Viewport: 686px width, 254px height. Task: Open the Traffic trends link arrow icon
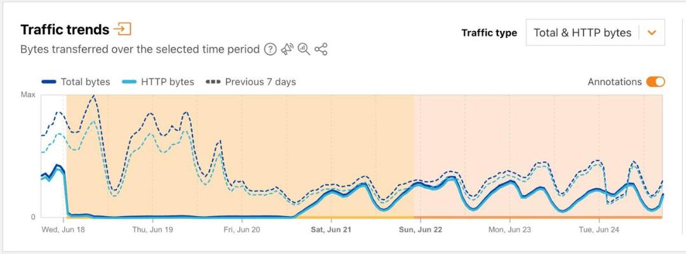pos(122,29)
